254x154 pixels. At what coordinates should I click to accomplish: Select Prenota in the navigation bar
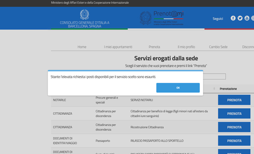click(154, 47)
